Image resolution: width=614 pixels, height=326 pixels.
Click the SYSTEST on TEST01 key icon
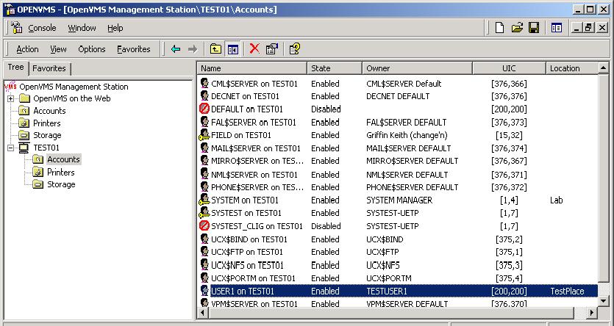[x=204, y=213]
